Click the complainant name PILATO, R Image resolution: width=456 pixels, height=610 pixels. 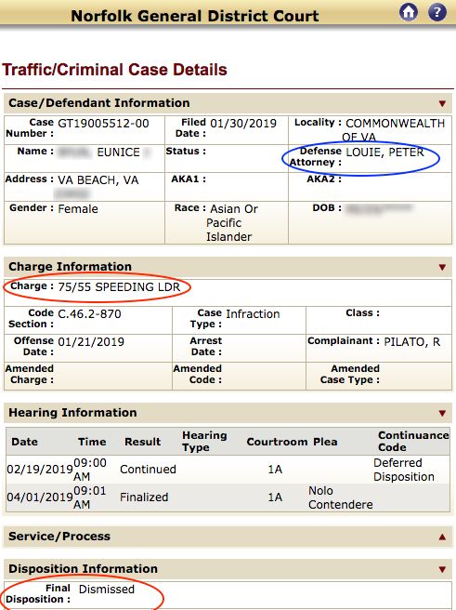point(412,342)
